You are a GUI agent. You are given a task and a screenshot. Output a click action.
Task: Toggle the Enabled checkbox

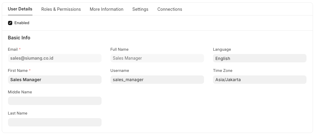tap(10, 23)
